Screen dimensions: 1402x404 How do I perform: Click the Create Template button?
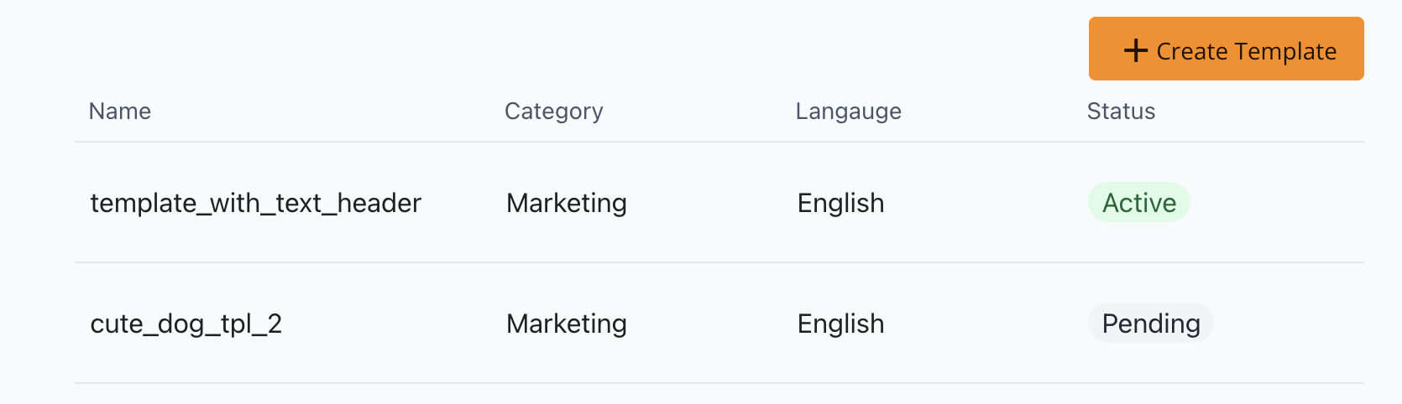(x=1226, y=49)
